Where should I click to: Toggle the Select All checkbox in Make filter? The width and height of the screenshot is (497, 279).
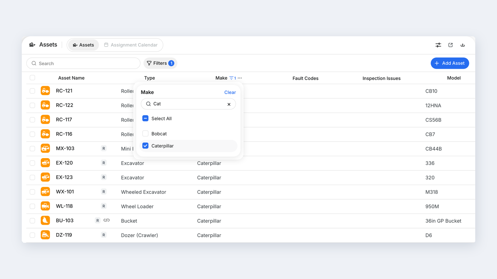145,118
